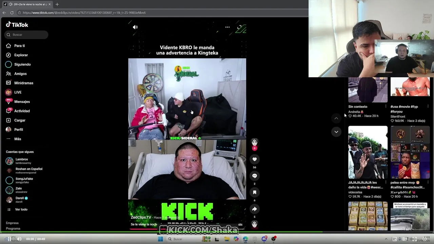Save the video with the bookmark icon

(x=255, y=192)
